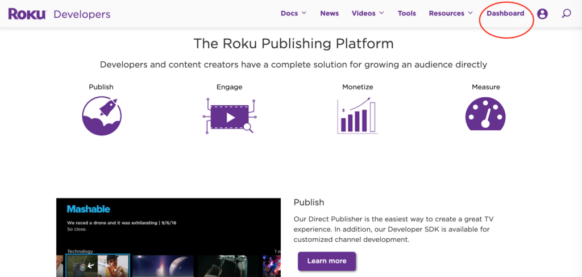The height and width of the screenshot is (277, 582).
Task: Select the planet video thumbnail
Action: pos(163,266)
